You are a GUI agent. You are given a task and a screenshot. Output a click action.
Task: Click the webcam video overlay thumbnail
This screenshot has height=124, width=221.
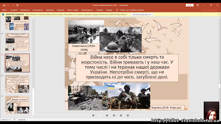(x=211, y=111)
